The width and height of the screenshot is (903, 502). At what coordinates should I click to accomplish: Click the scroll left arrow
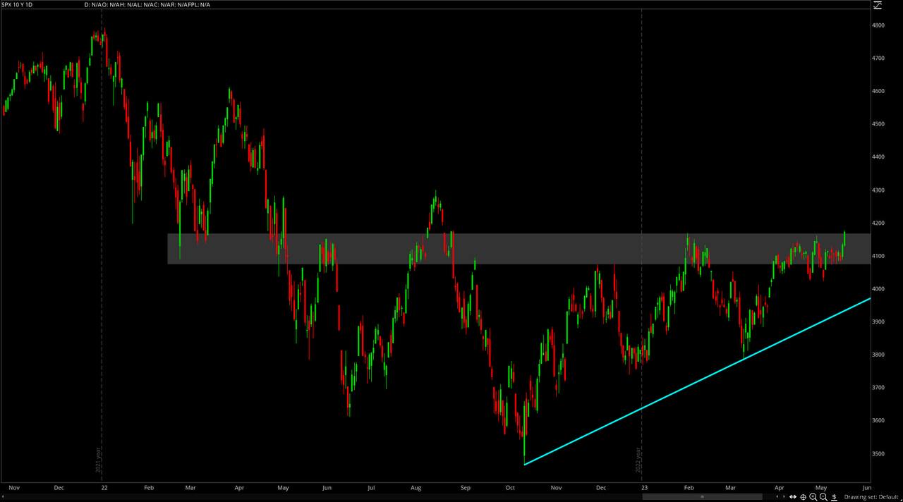coord(777,497)
